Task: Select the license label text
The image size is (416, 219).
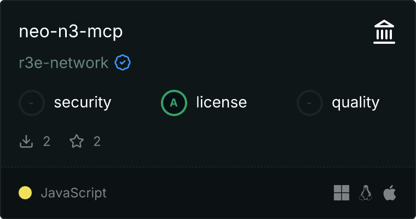Action: (221, 102)
